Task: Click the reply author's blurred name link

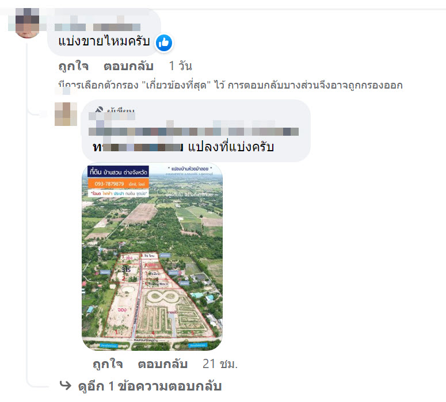Action: (112, 116)
